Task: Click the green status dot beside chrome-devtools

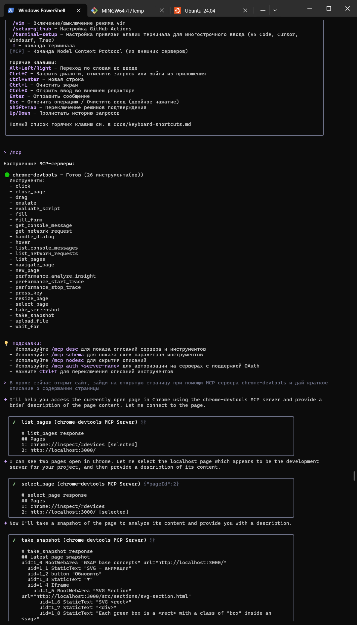Action: coord(7,175)
